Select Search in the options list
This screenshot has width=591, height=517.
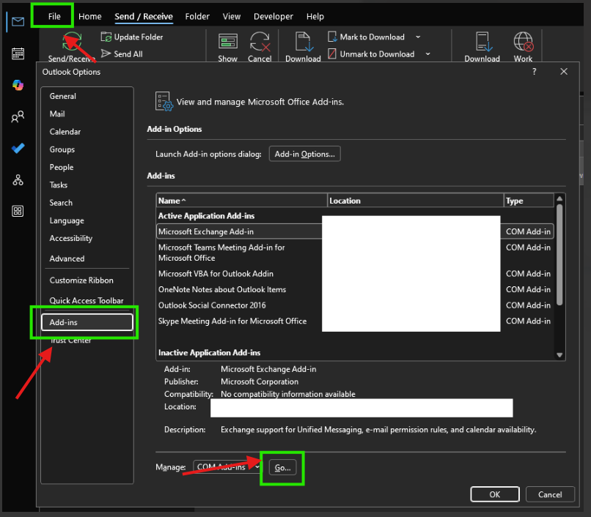pyautogui.click(x=87, y=203)
